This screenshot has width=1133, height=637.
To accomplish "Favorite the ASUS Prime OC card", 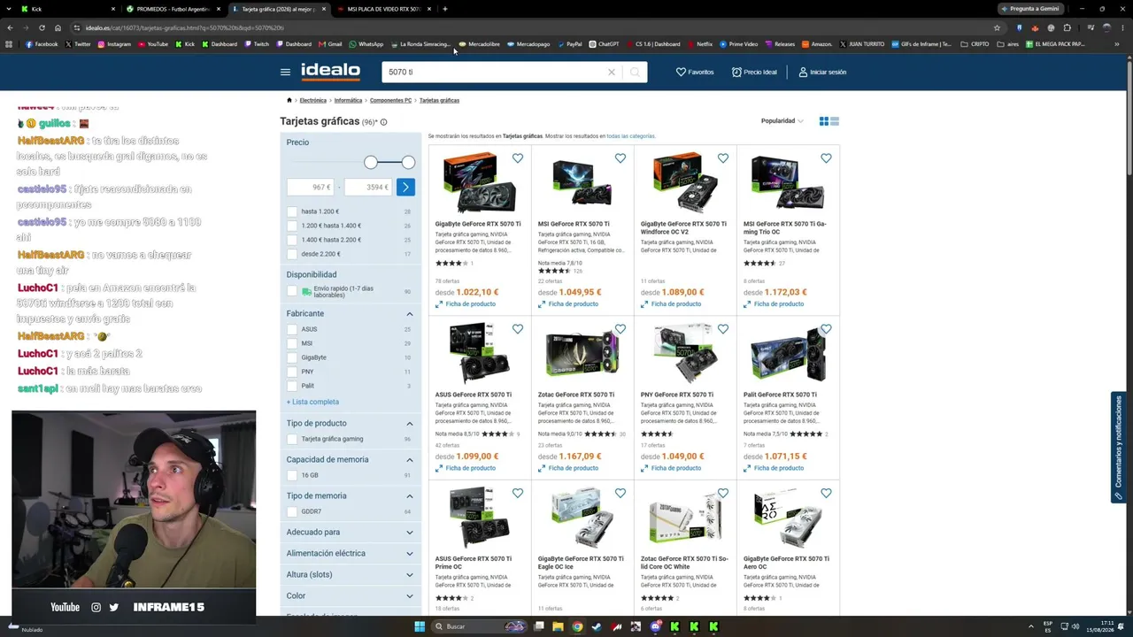I will click(518, 494).
